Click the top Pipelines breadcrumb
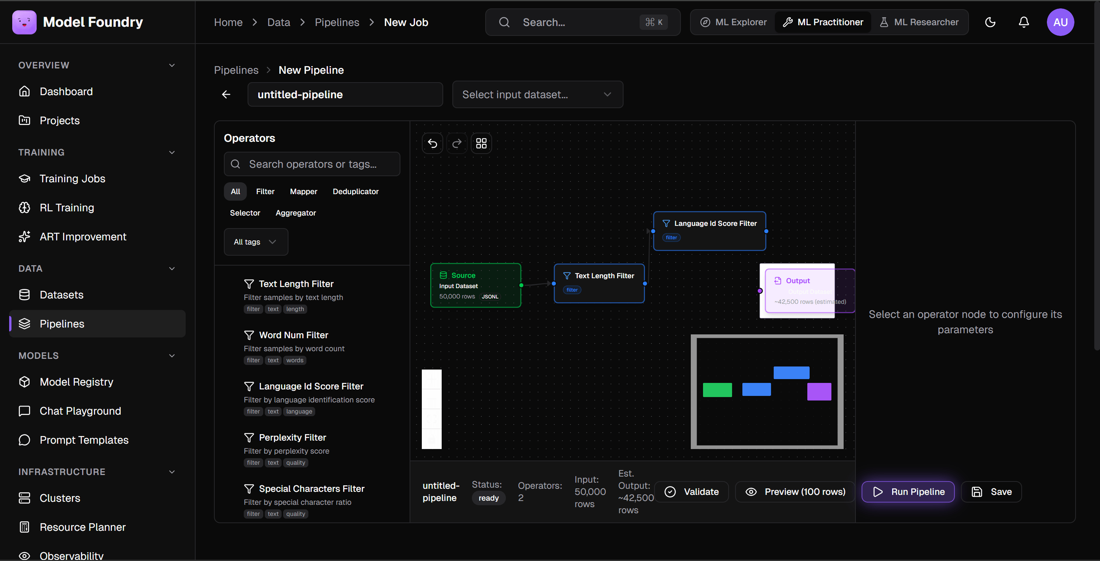 [337, 22]
